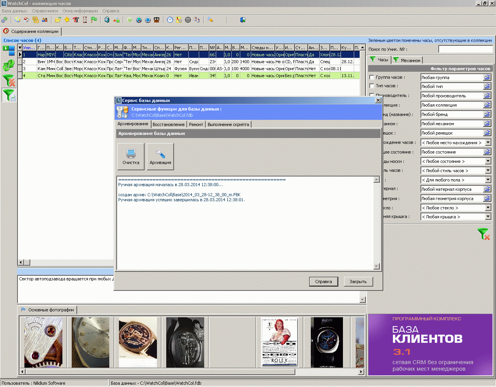Click the funnel with red X icon beside list
The height and width of the screenshot is (387, 496).
[9, 80]
